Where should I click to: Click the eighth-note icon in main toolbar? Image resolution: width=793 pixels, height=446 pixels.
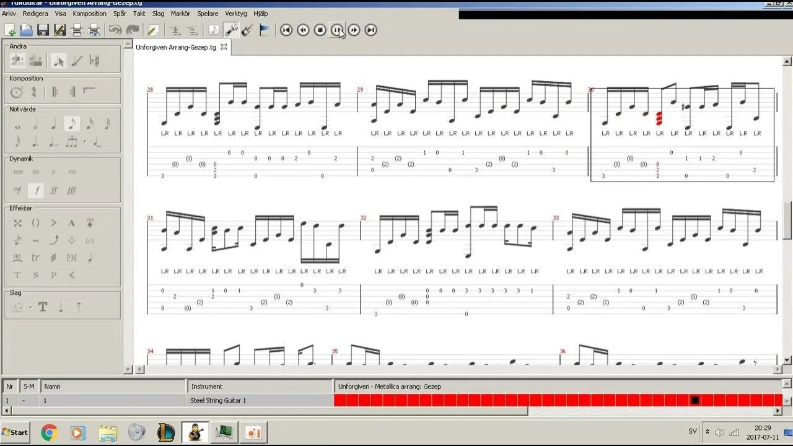tap(214, 30)
